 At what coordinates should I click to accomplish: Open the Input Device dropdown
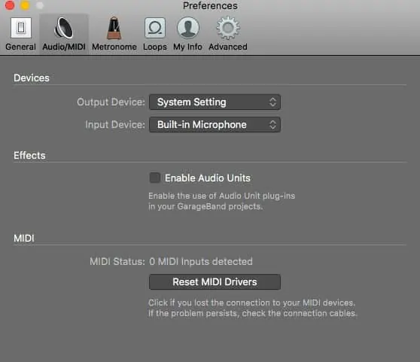215,124
